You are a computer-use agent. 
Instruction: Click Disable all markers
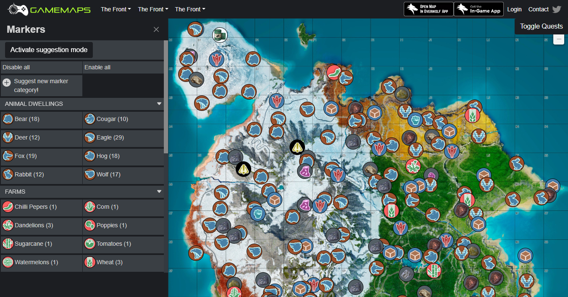[42, 67]
